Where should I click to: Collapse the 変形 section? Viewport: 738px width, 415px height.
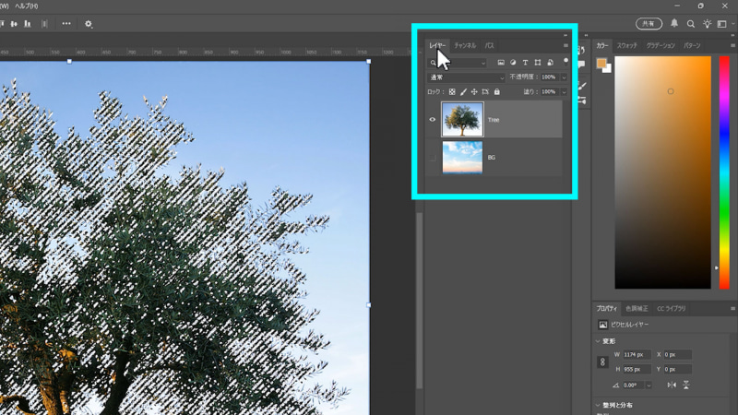pos(598,341)
